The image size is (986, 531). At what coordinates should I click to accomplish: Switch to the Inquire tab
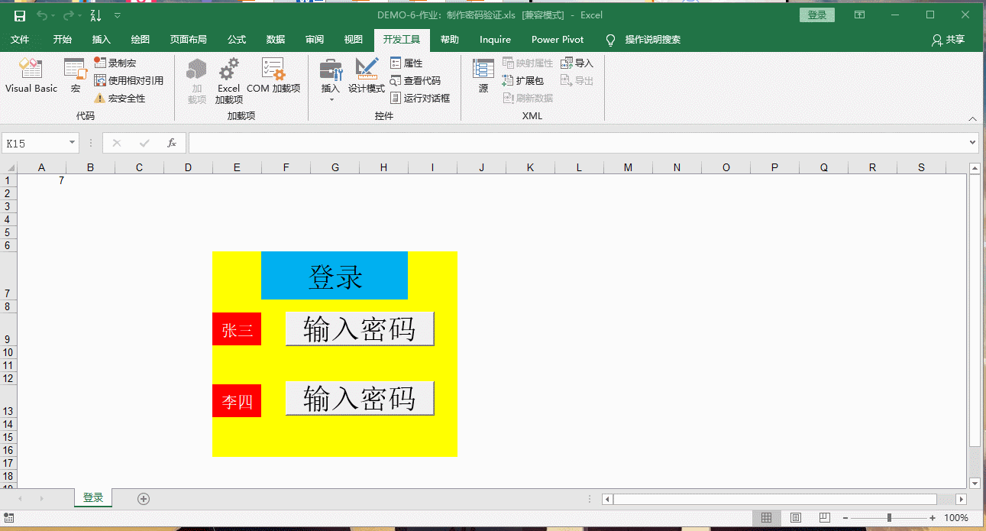[495, 40]
